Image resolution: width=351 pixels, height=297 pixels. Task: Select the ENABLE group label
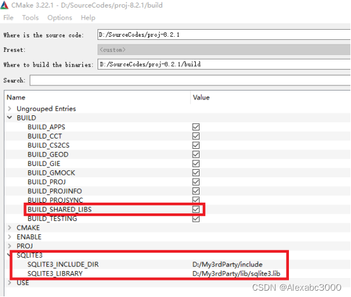(29, 237)
